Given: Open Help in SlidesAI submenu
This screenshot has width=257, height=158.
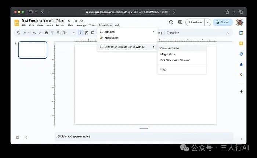Looking at the screenshot, I should click(182, 69).
